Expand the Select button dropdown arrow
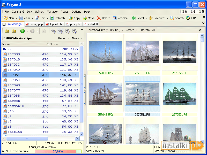Screen dimensions: 207x155 click(x=146, y=18)
